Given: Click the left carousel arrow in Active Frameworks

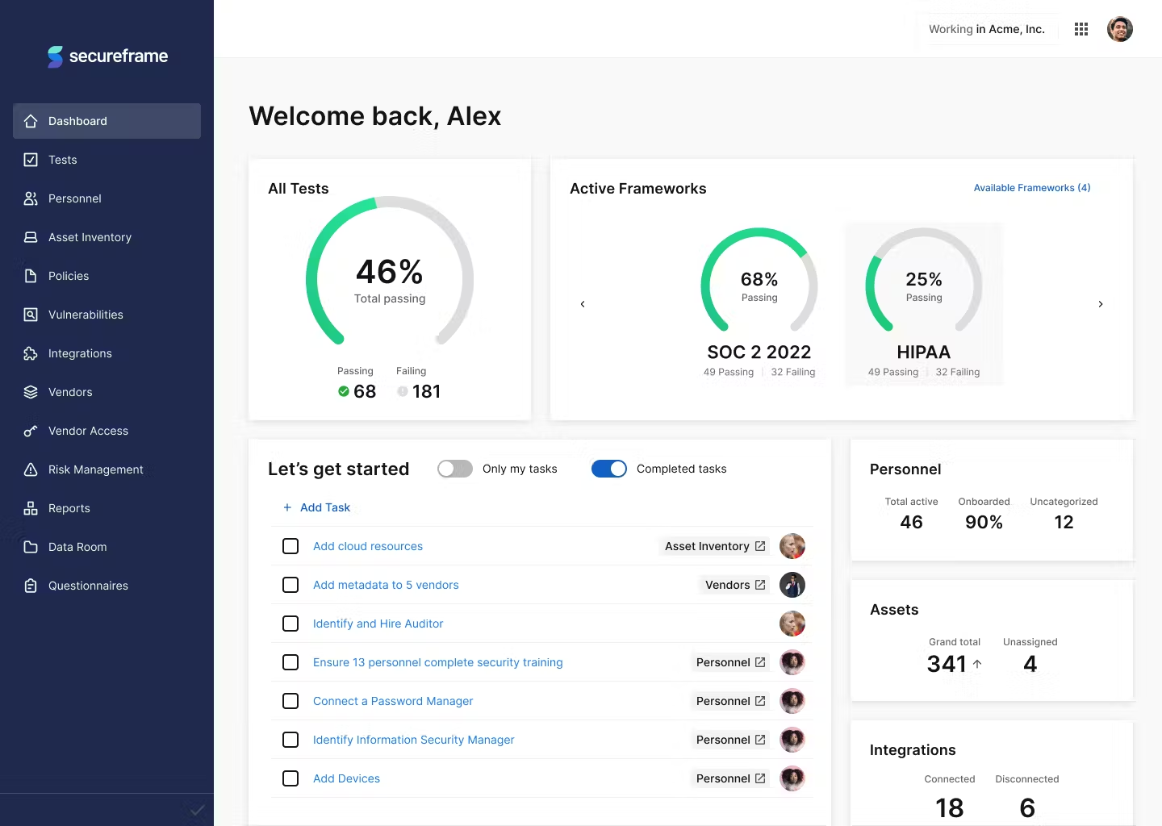Looking at the screenshot, I should pos(583,304).
